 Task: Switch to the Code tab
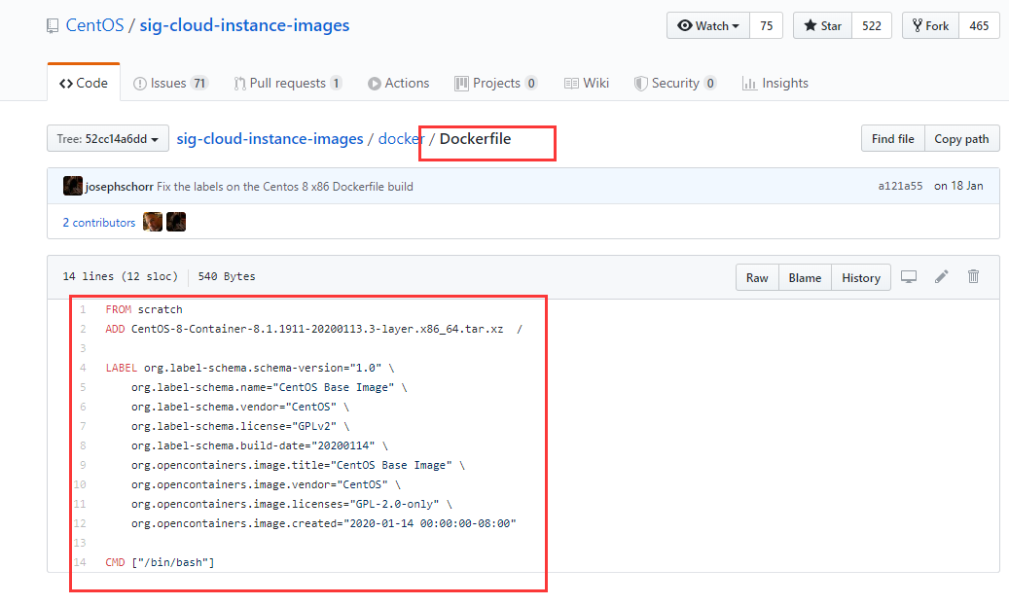click(84, 83)
